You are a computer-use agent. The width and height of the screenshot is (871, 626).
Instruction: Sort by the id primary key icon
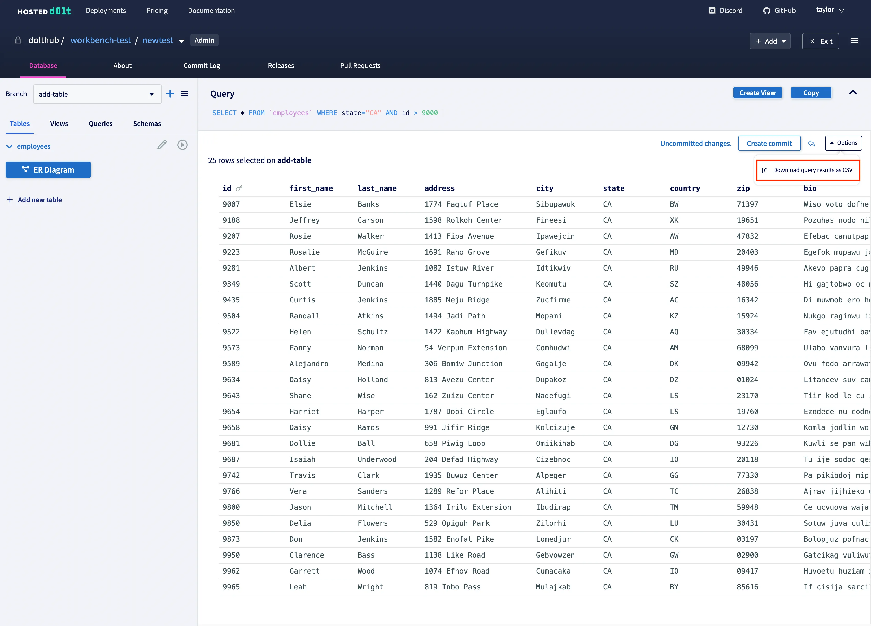pyautogui.click(x=240, y=188)
